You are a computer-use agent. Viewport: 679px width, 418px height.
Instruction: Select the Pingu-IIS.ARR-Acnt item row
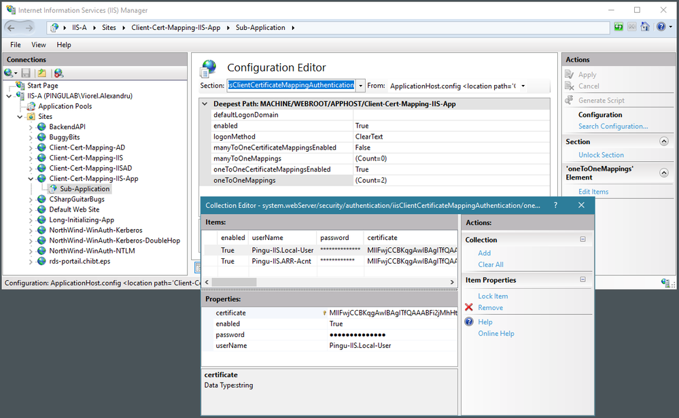pos(330,261)
